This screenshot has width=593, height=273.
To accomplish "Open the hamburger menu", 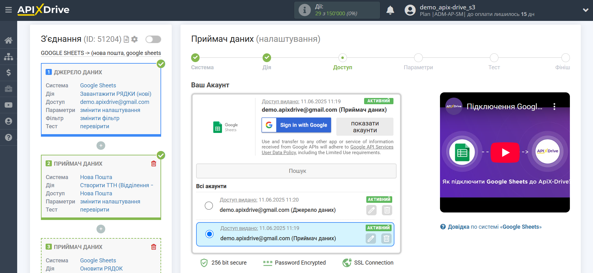I will click(x=8, y=10).
